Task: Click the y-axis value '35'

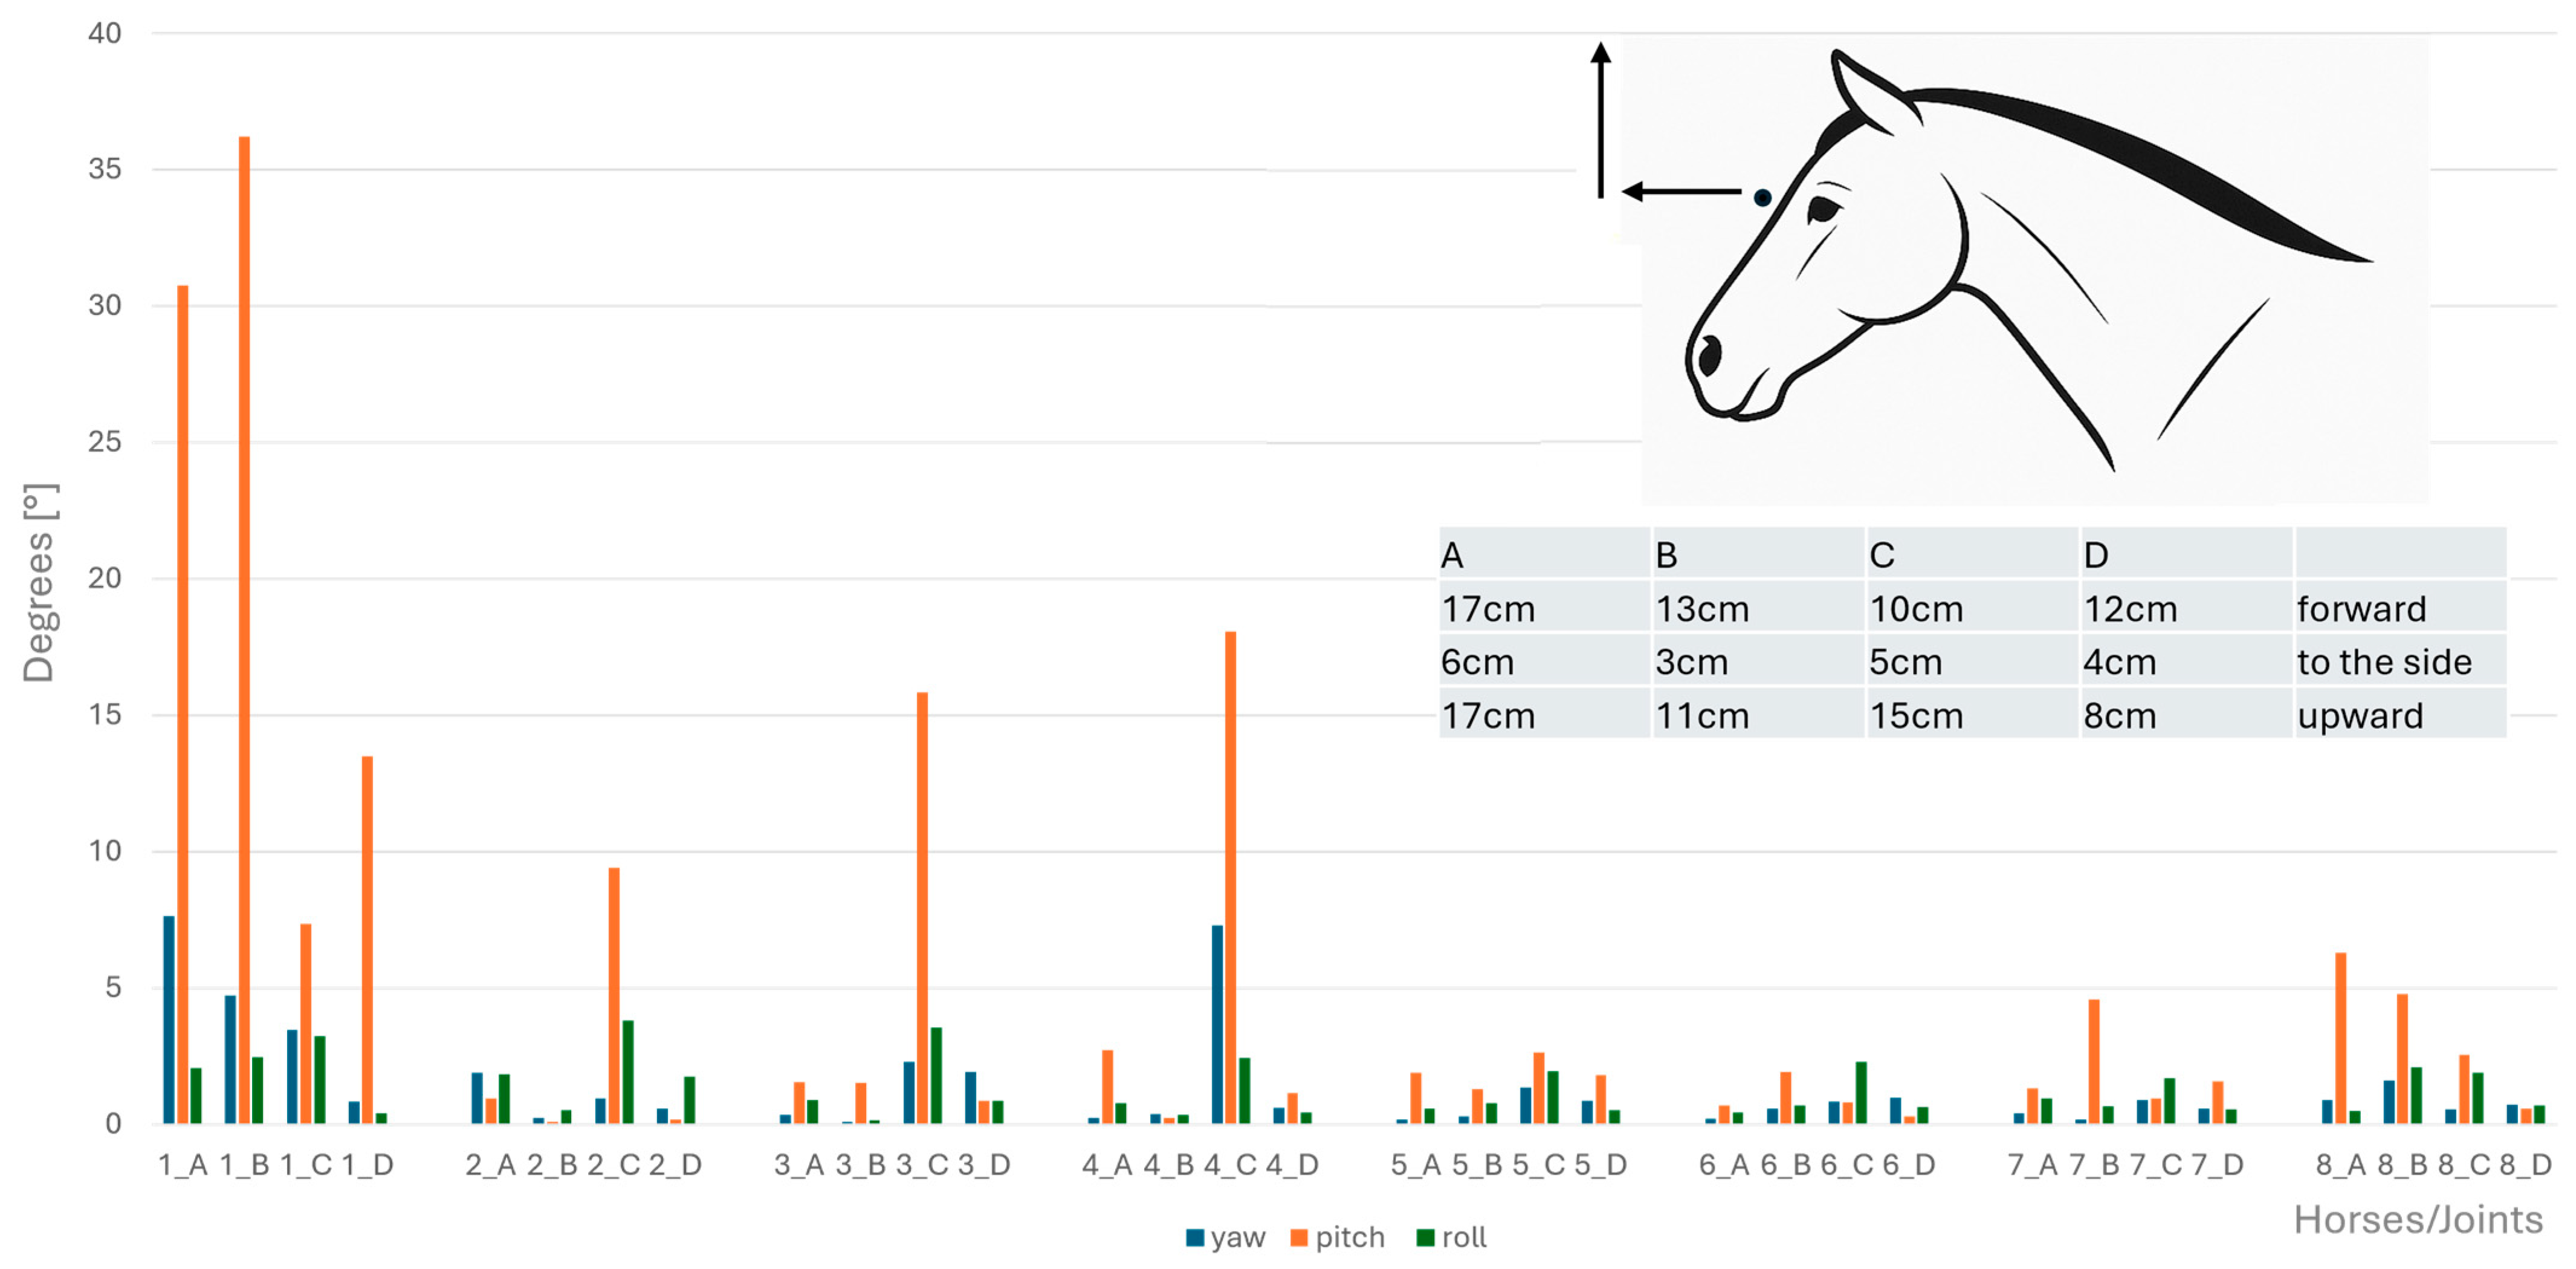Action: (105, 169)
